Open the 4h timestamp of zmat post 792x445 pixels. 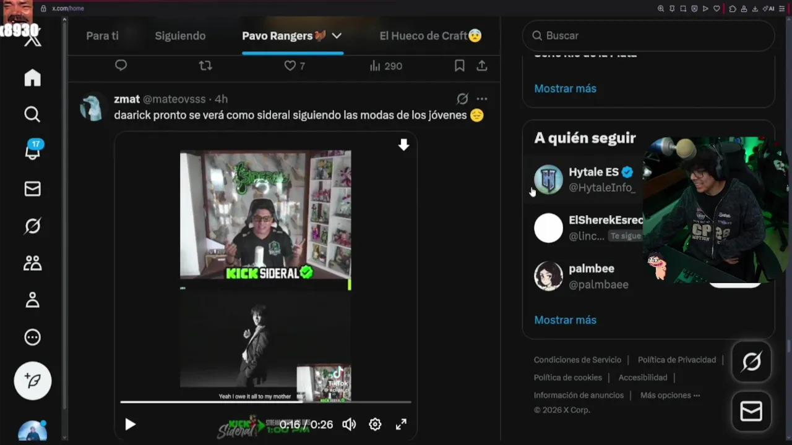click(x=222, y=99)
